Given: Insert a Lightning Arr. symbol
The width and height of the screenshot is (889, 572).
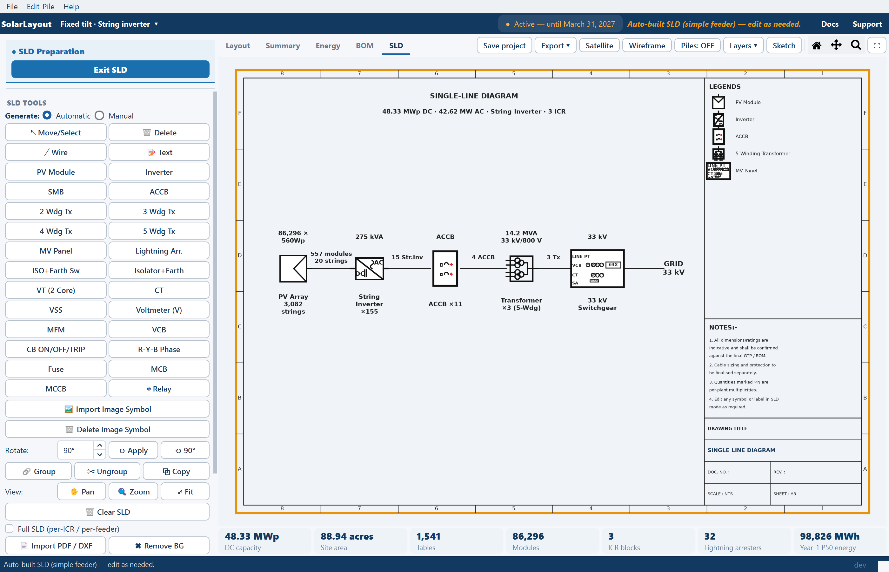Looking at the screenshot, I should click(159, 251).
